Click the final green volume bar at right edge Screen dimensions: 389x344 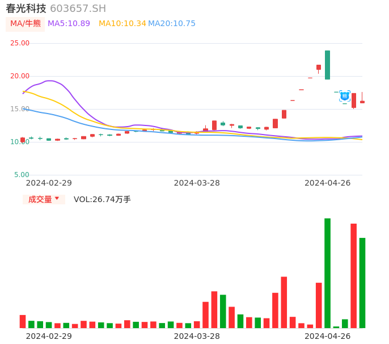point(362,283)
